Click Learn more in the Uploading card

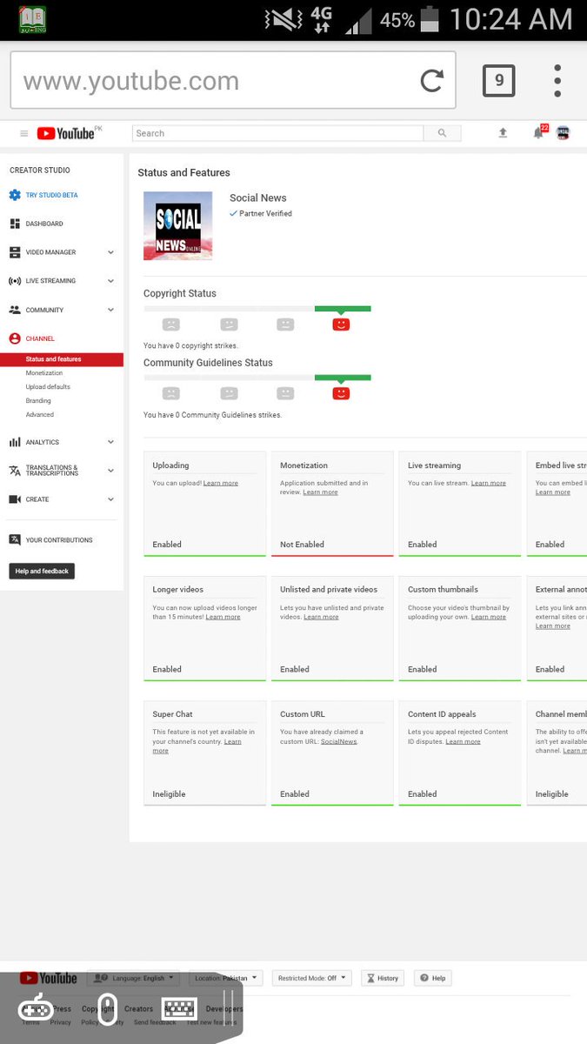[221, 483]
